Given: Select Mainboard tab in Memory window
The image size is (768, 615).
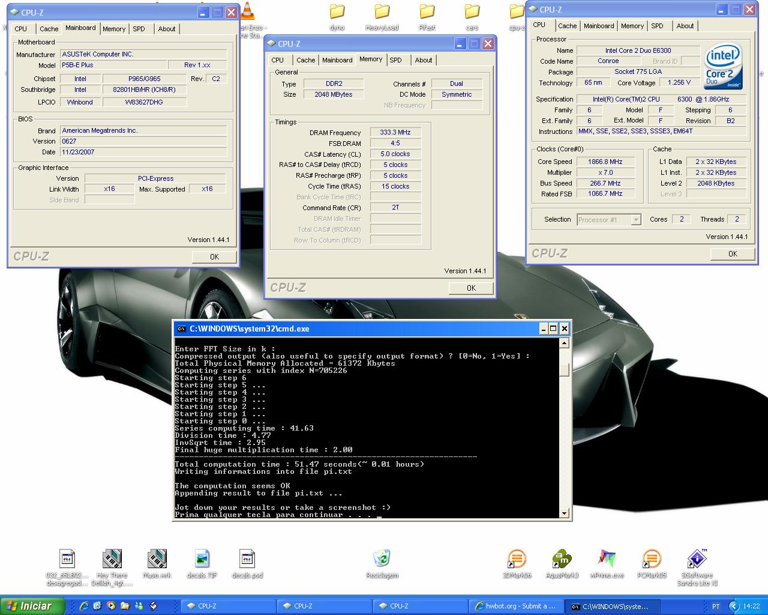Looking at the screenshot, I should tap(337, 60).
